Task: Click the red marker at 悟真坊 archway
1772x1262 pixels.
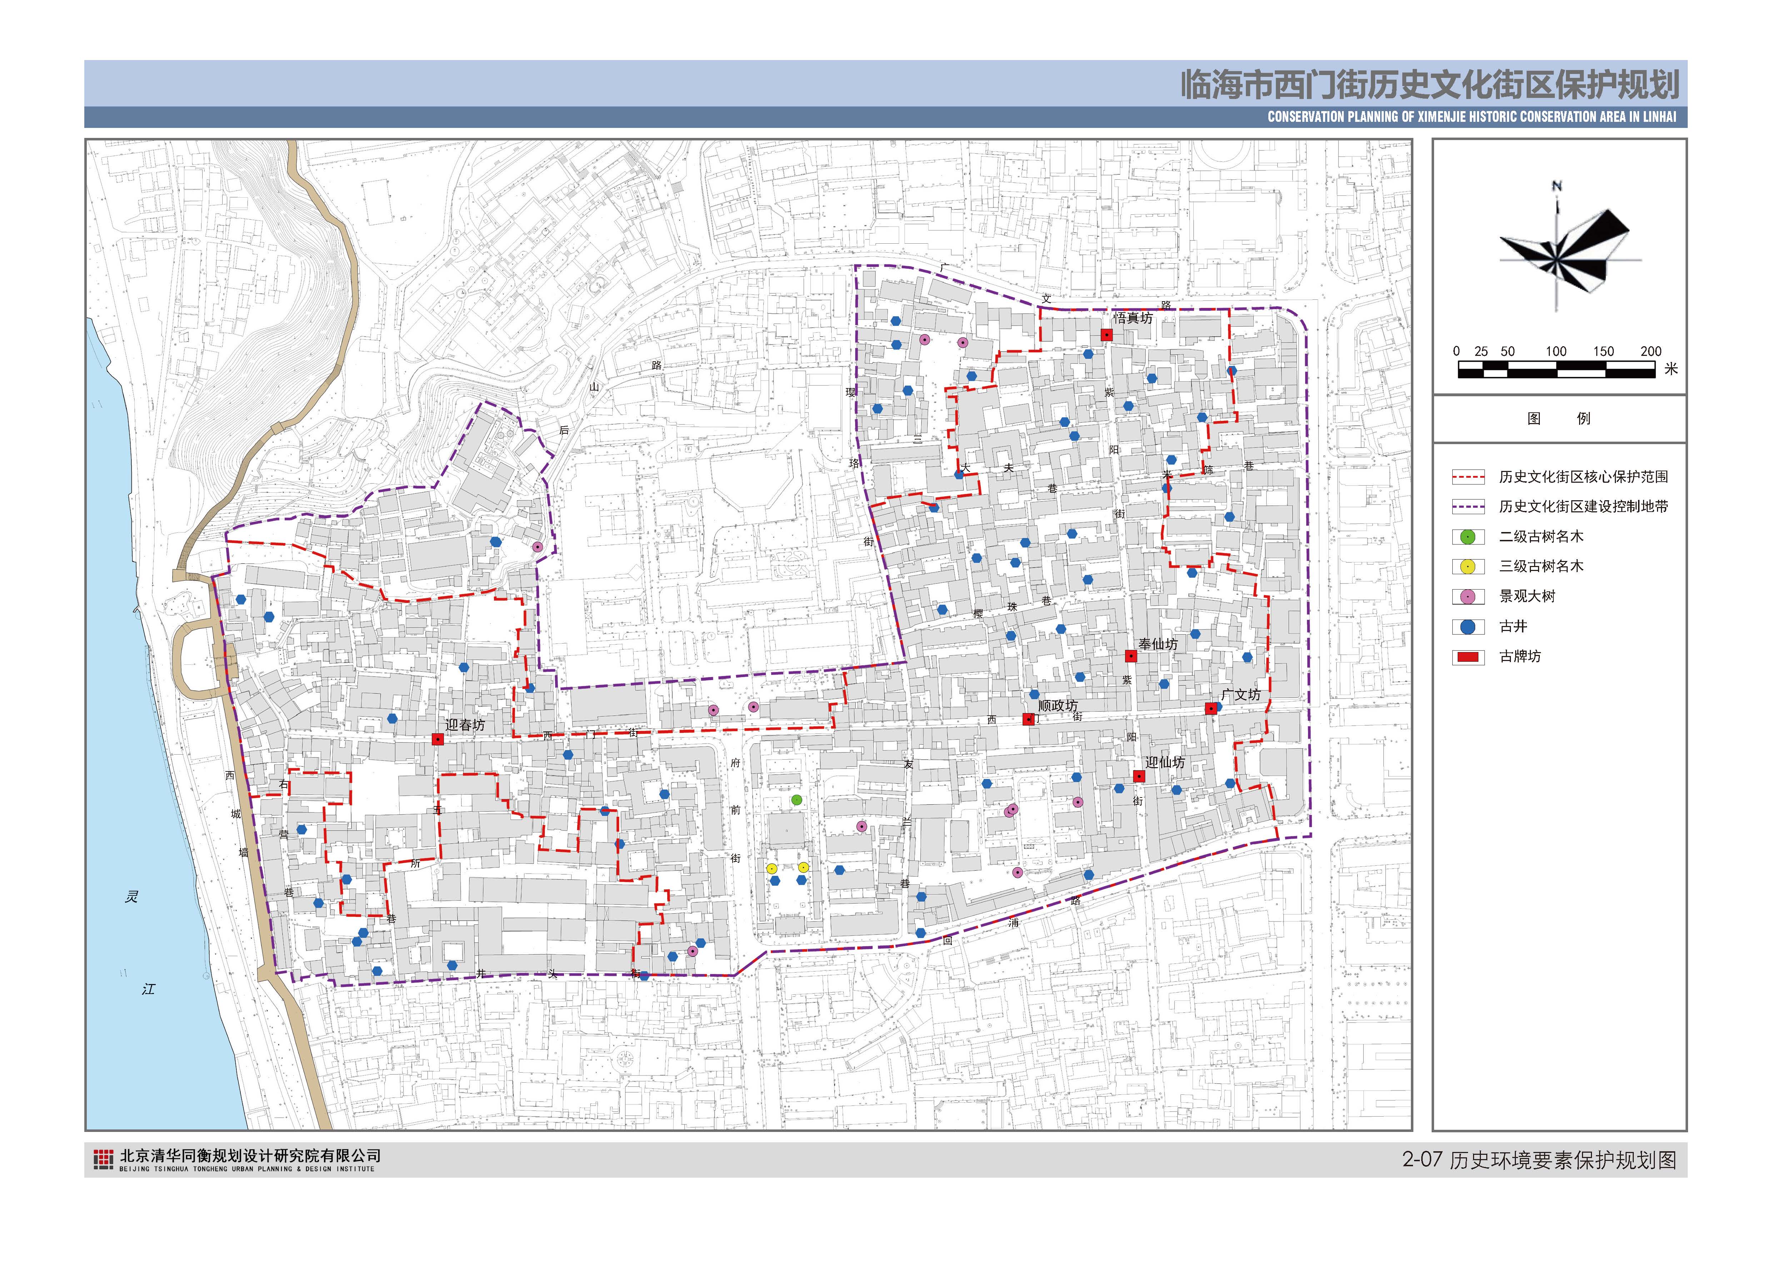Action: 1106,335
